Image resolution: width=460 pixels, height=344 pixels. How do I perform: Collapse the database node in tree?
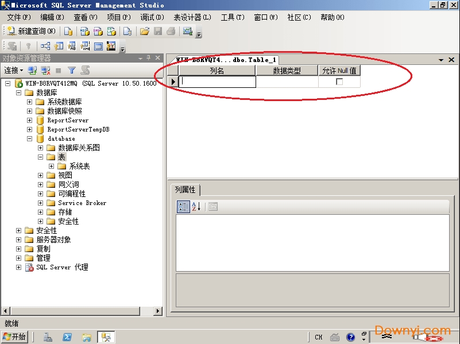click(29, 138)
